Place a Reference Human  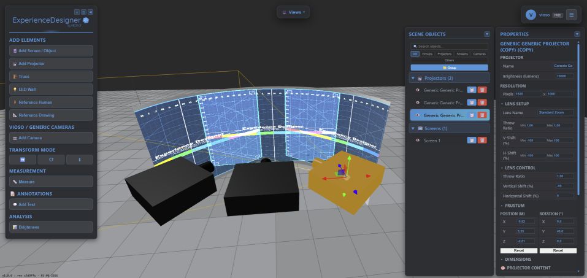pos(51,102)
